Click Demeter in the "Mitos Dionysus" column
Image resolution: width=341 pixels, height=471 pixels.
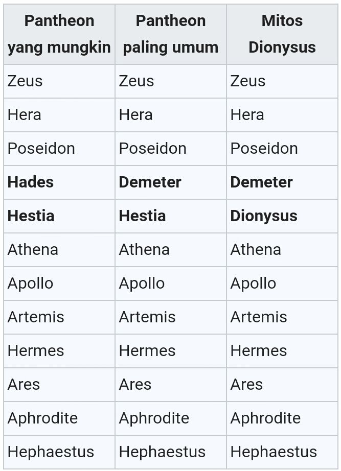[x=261, y=182]
